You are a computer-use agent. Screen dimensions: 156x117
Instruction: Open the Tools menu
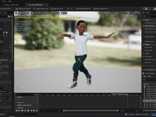(x=4, y=1)
